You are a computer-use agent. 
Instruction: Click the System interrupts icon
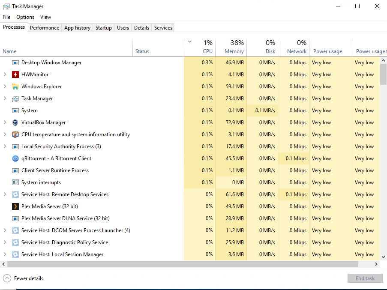15,182
